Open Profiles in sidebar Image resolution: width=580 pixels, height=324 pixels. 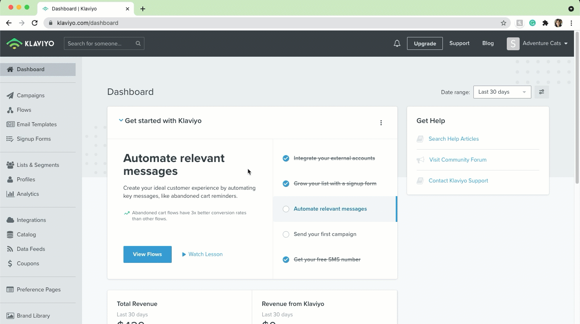click(26, 179)
